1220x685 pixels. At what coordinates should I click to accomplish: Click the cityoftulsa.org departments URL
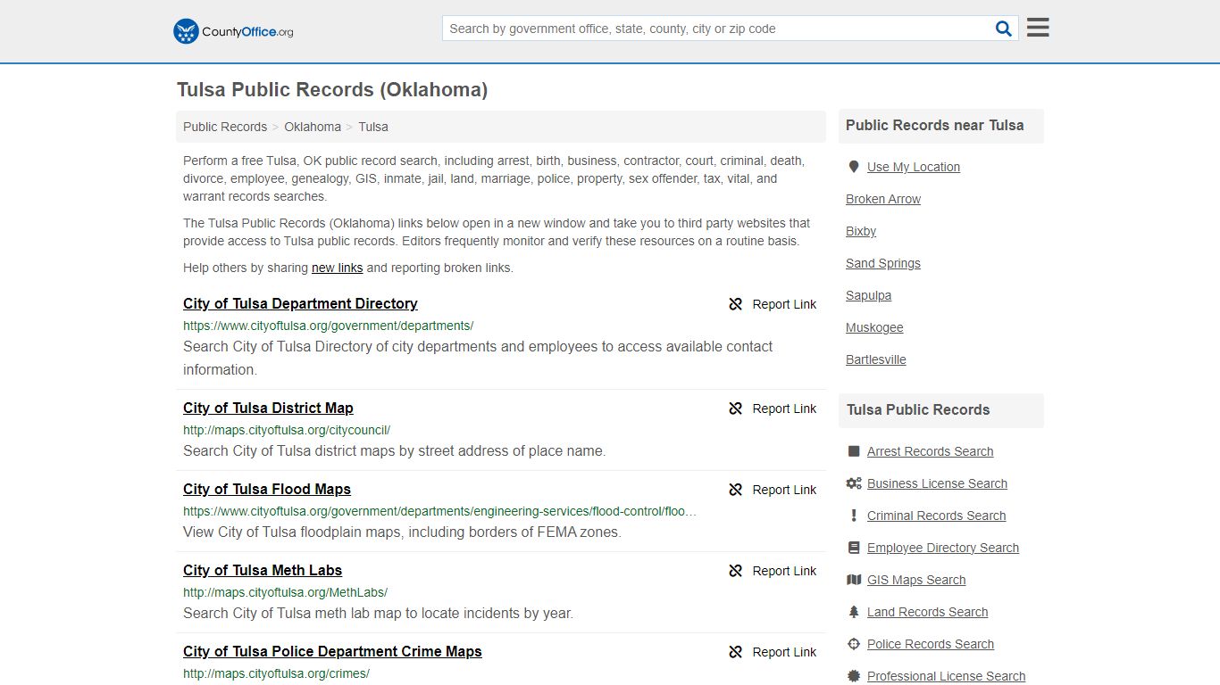point(329,326)
